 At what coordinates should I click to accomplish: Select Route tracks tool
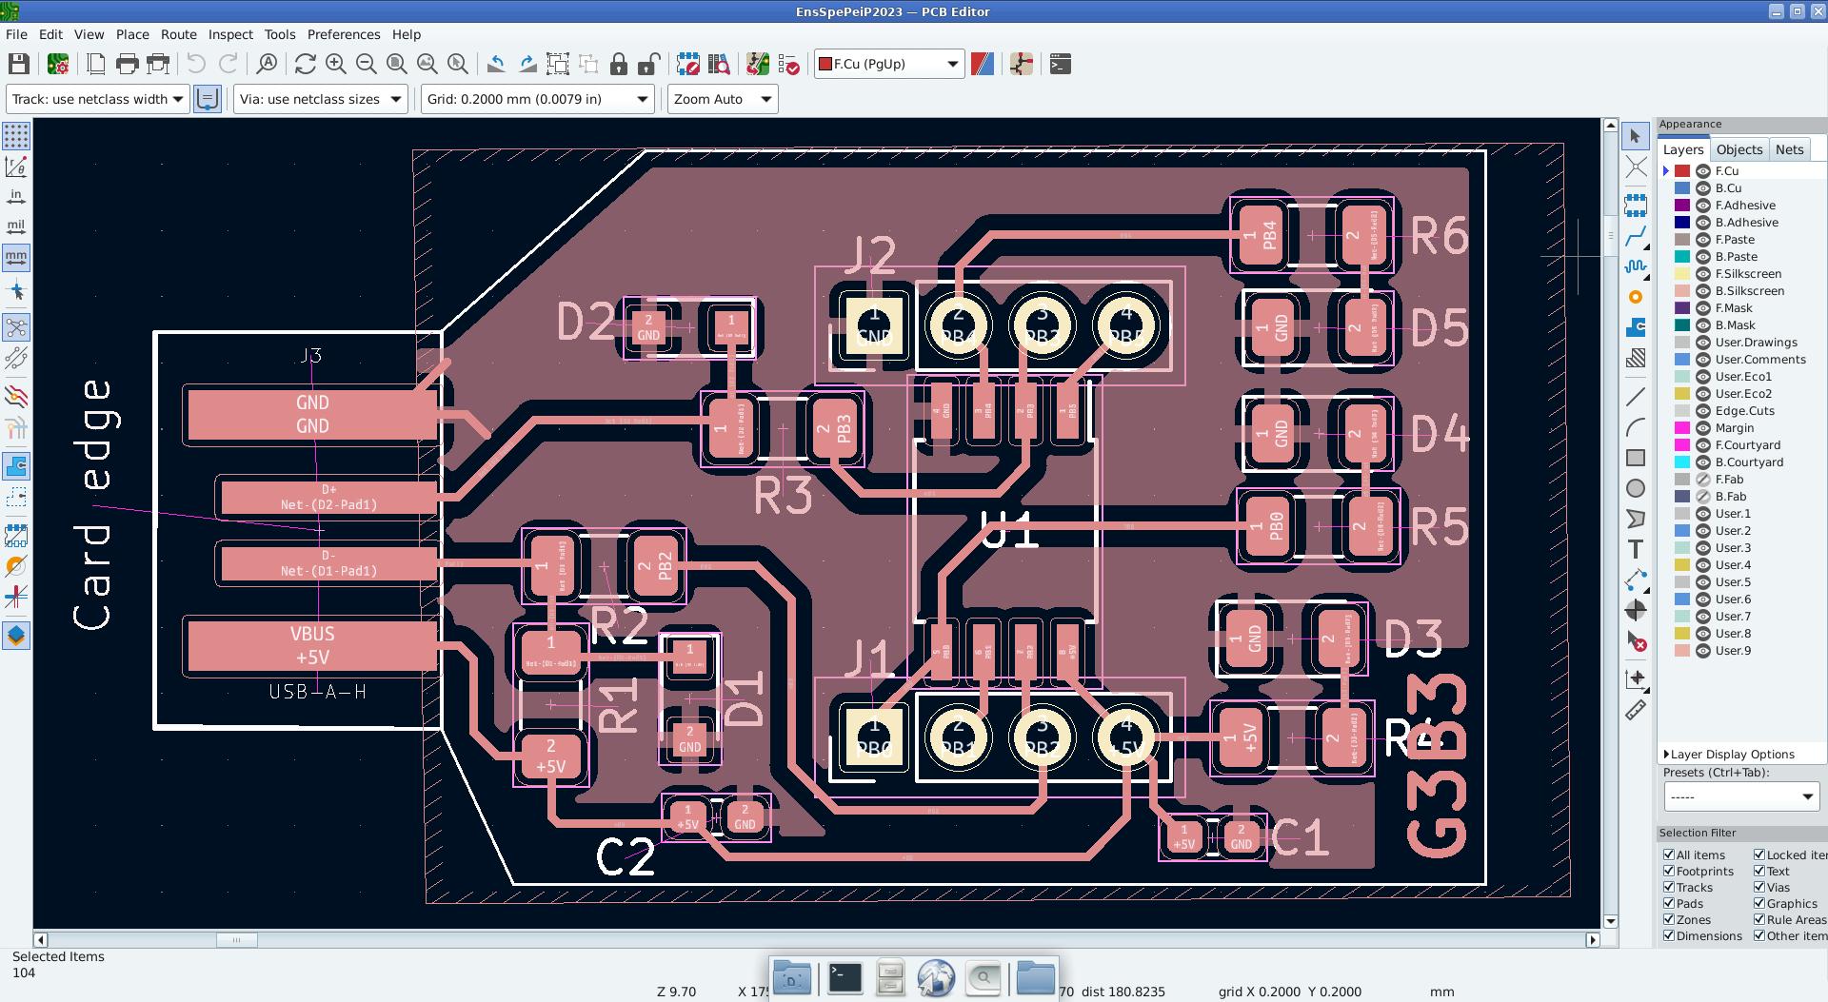pyautogui.click(x=1635, y=235)
